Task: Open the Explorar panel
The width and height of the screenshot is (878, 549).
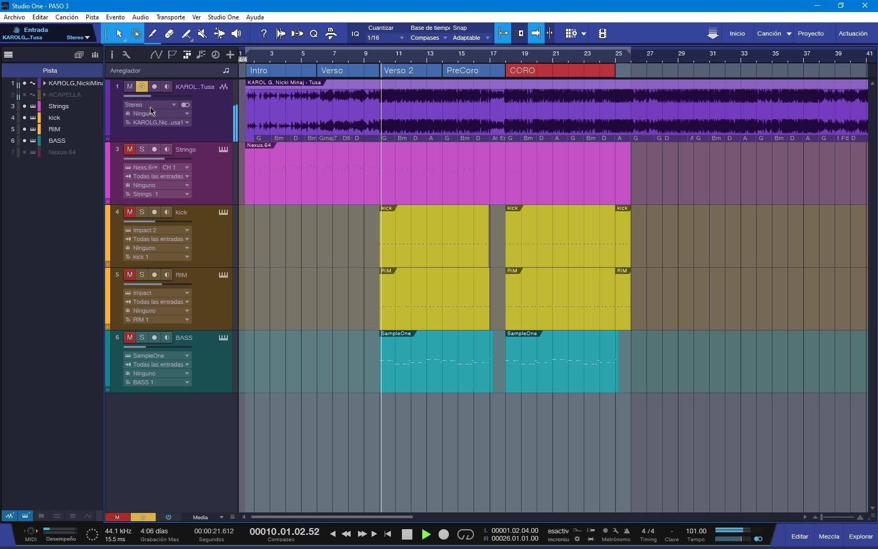Action: tap(860, 536)
